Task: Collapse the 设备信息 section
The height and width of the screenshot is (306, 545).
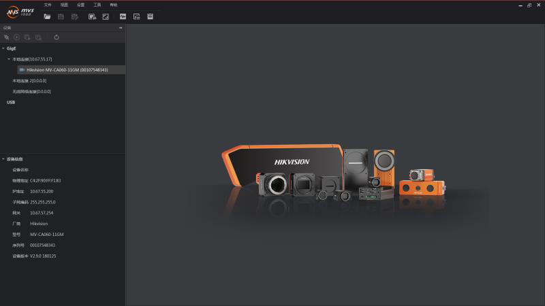Action: coord(3,159)
